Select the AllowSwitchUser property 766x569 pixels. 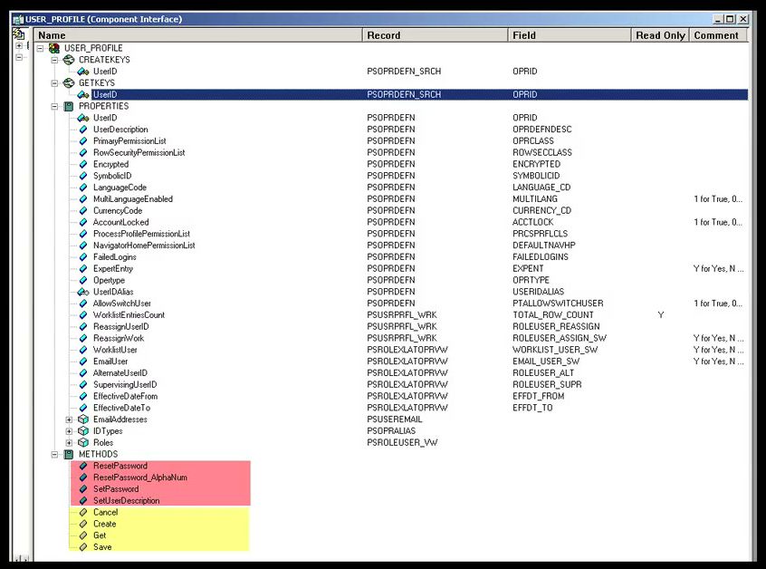(122, 304)
